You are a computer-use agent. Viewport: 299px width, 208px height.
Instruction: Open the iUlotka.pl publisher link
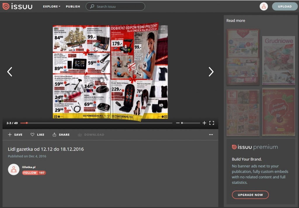(x=29, y=167)
